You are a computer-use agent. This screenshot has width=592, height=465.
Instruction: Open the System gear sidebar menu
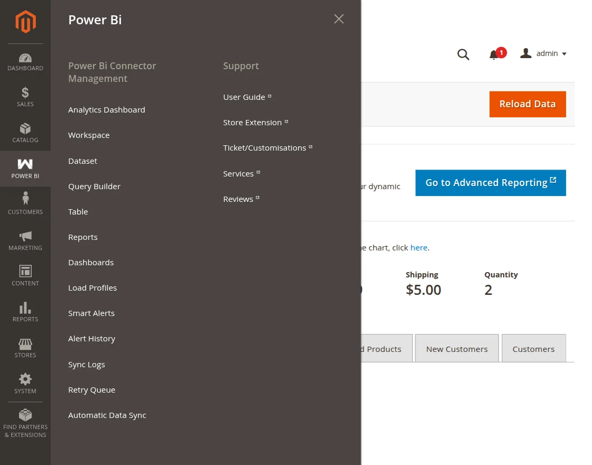pyautogui.click(x=25, y=384)
